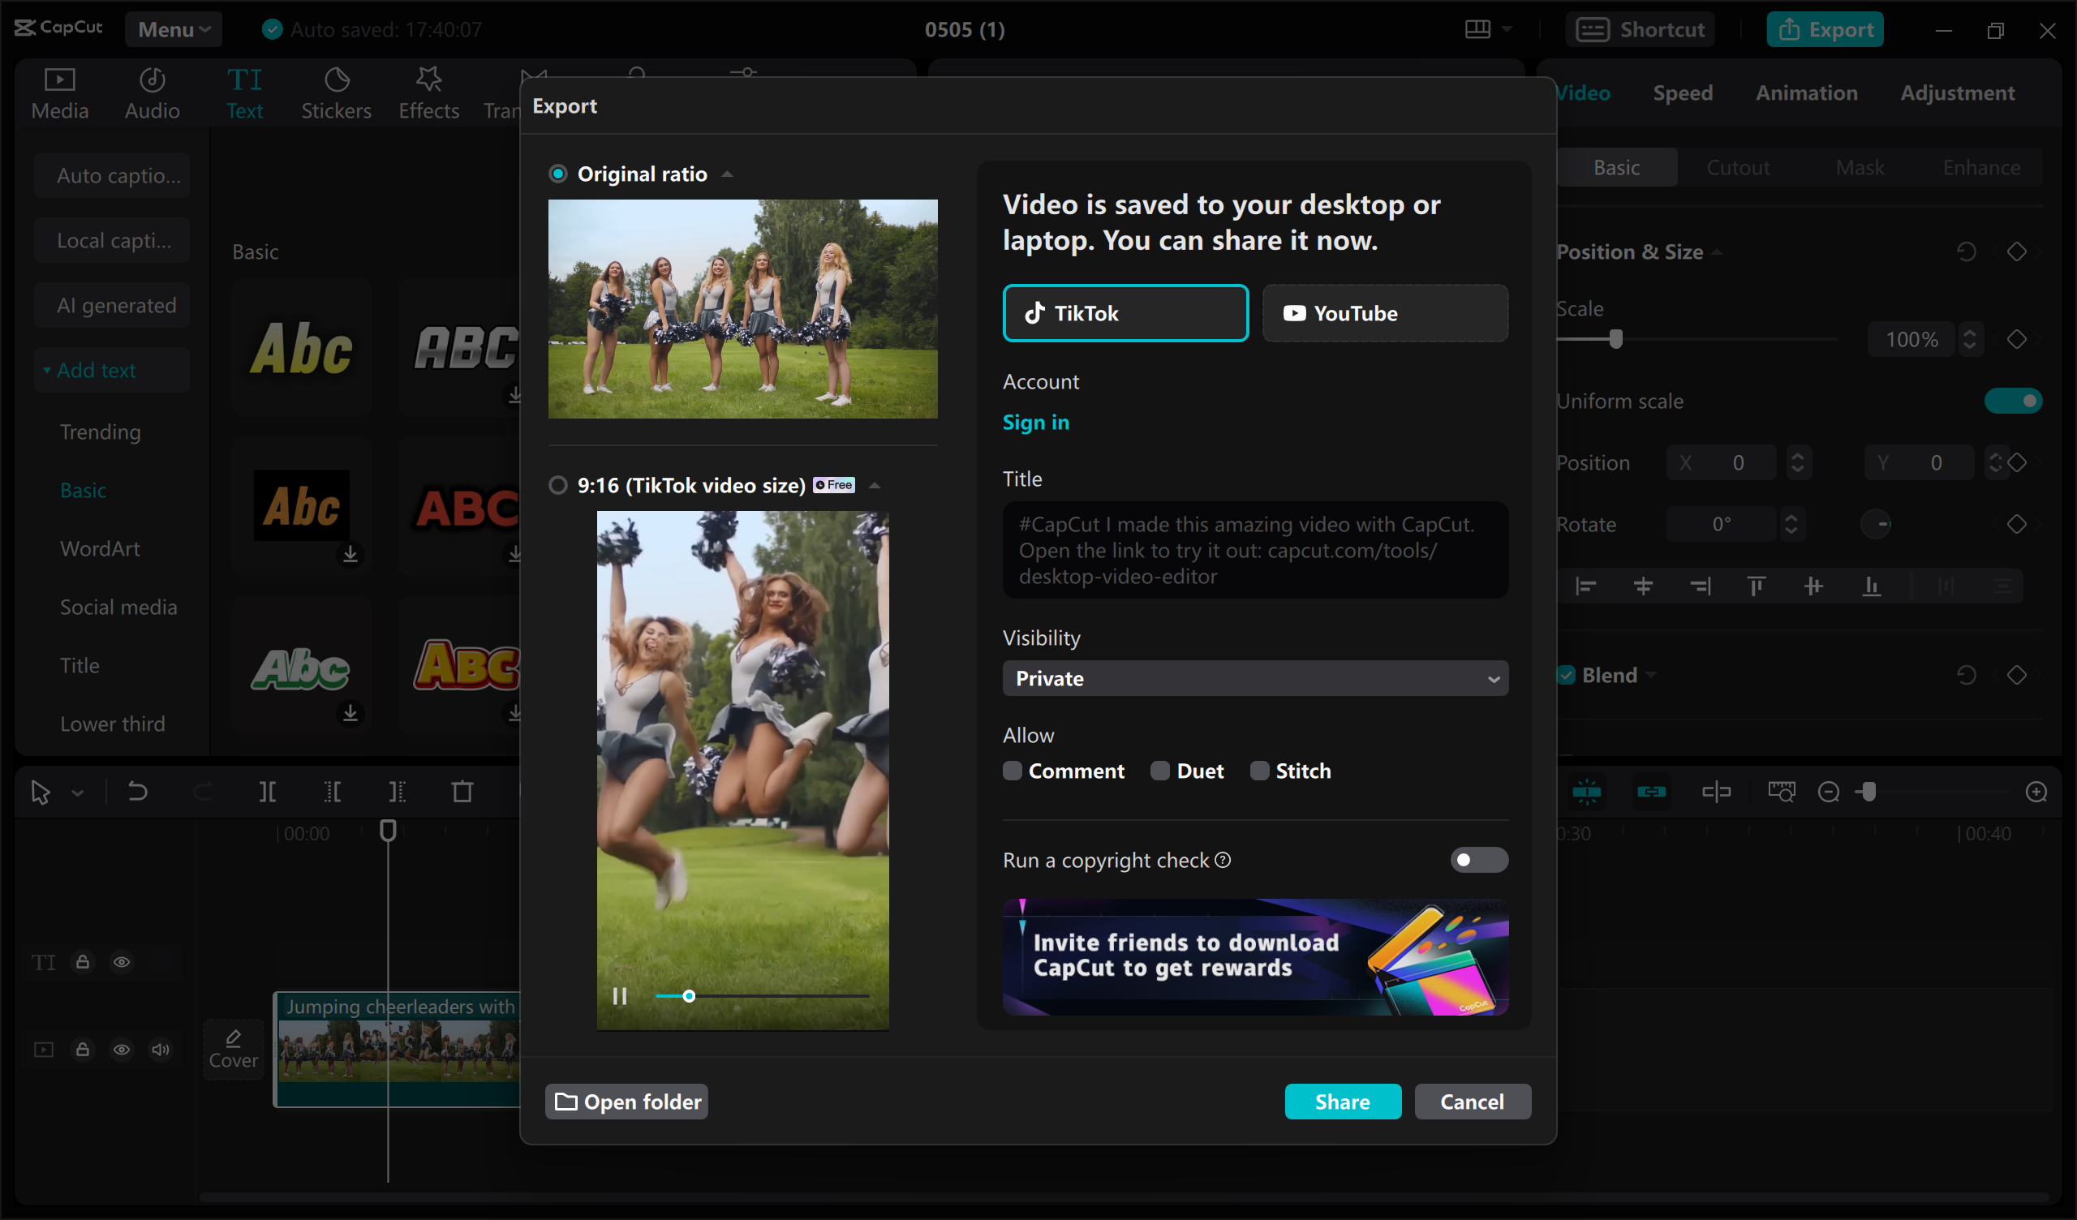Click the zoom out timeline icon

click(1828, 793)
